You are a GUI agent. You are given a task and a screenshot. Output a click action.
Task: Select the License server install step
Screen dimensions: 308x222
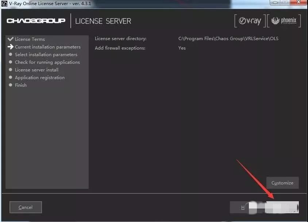[36, 70]
